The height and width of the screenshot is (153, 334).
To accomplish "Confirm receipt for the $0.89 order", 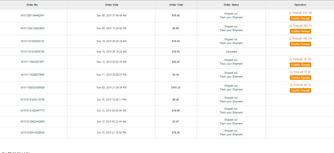I will point(300,31).
